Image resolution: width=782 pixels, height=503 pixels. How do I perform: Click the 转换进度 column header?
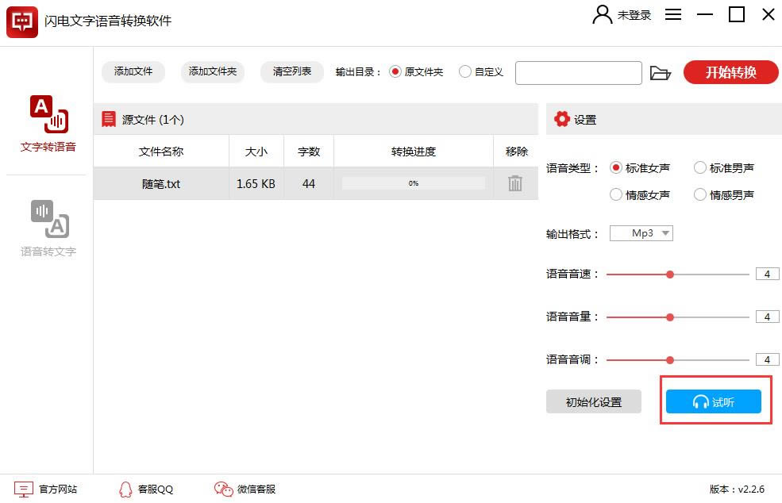coord(414,152)
